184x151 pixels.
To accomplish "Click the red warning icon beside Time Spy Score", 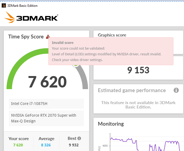I will 48,37.
